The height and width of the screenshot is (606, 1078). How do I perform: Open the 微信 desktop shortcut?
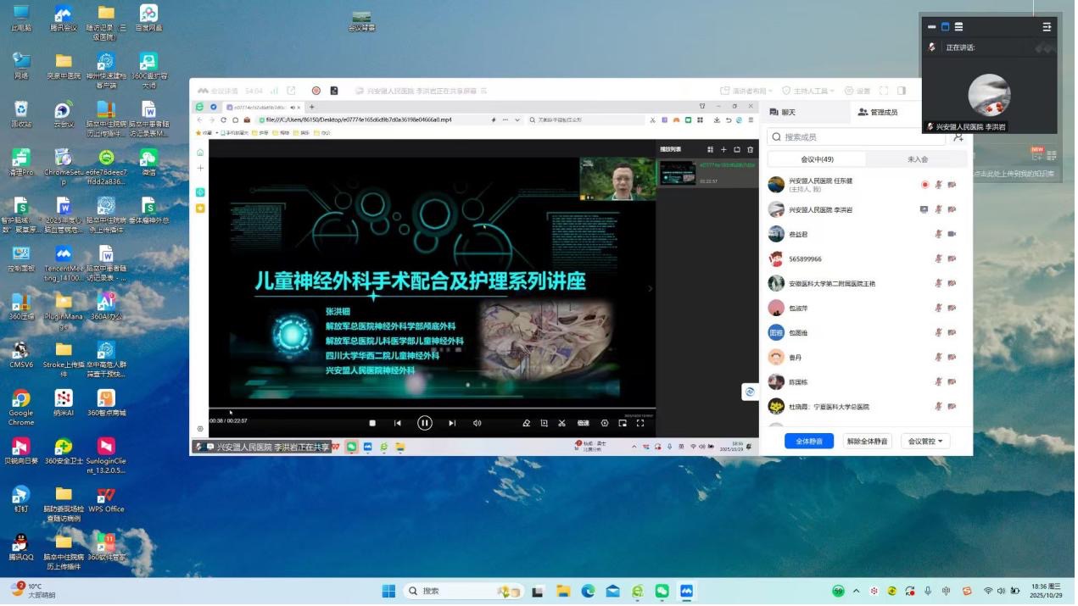pyautogui.click(x=148, y=163)
